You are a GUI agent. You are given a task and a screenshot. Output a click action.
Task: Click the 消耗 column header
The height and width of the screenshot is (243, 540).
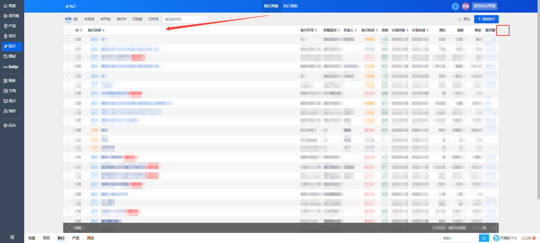[x=460, y=30]
